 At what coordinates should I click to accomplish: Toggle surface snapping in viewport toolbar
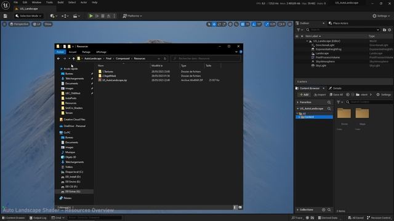(236, 25)
